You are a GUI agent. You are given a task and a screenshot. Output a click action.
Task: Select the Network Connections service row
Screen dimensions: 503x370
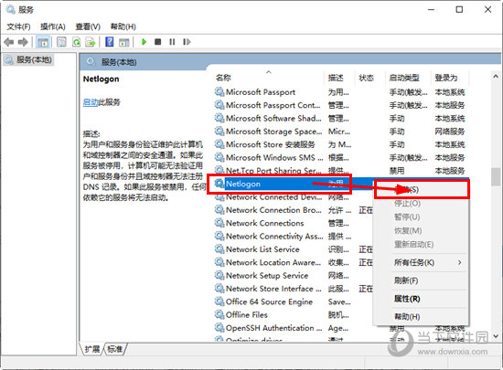tap(294, 223)
